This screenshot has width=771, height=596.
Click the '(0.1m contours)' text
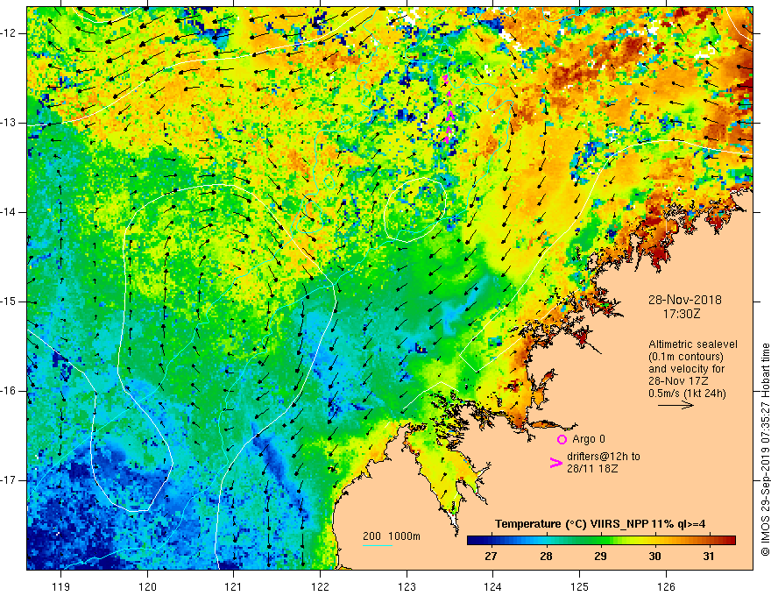point(685,357)
